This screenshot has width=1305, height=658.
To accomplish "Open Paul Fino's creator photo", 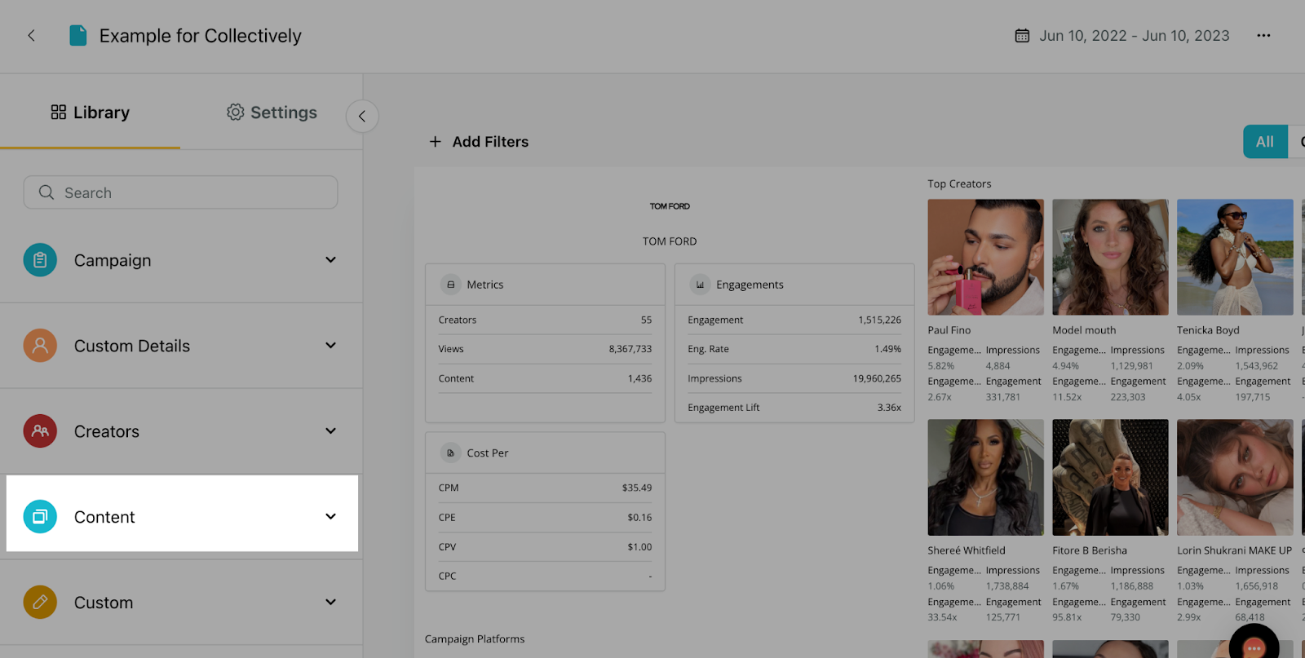I will click(985, 257).
